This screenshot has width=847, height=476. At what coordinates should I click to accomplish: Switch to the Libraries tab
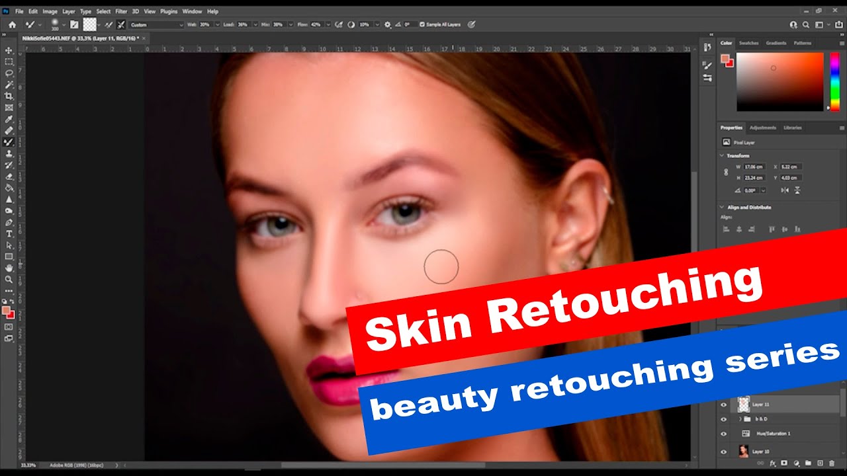click(792, 128)
